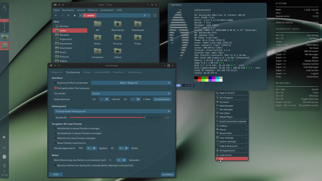
Task: Expand User Settings submenu
Action: tap(232, 138)
